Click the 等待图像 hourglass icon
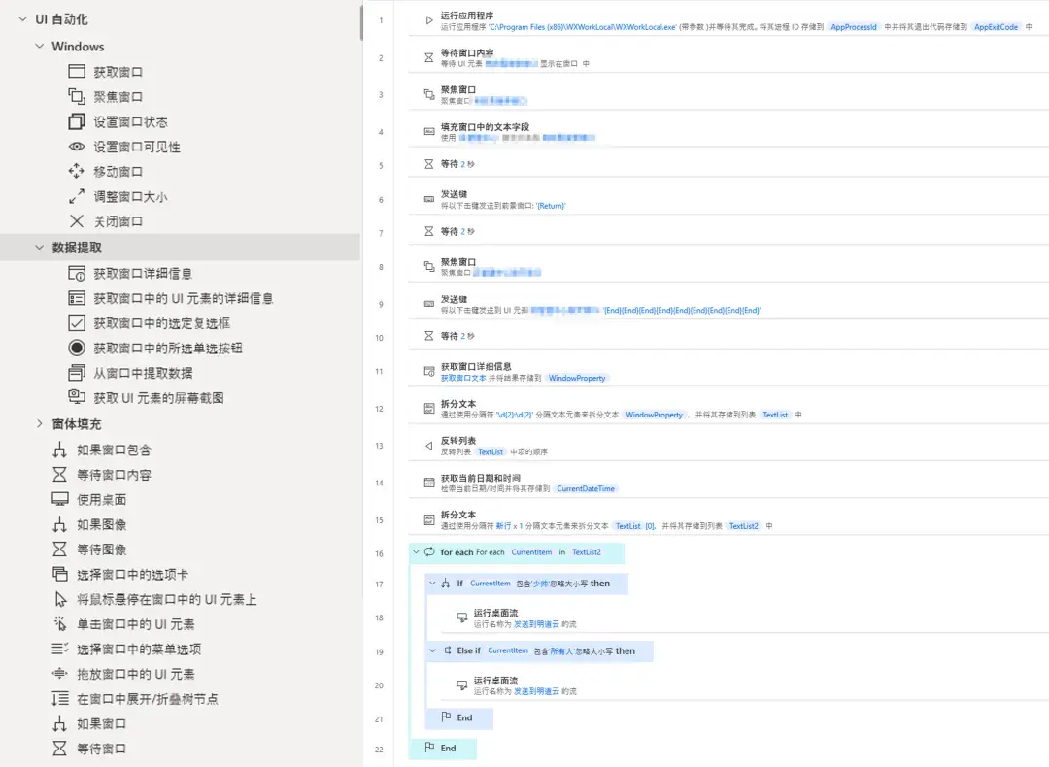The image size is (1049, 767). [59, 550]
